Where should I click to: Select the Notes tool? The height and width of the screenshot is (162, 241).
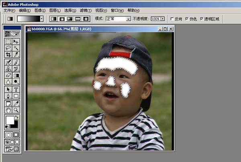[x=8, y=104]
